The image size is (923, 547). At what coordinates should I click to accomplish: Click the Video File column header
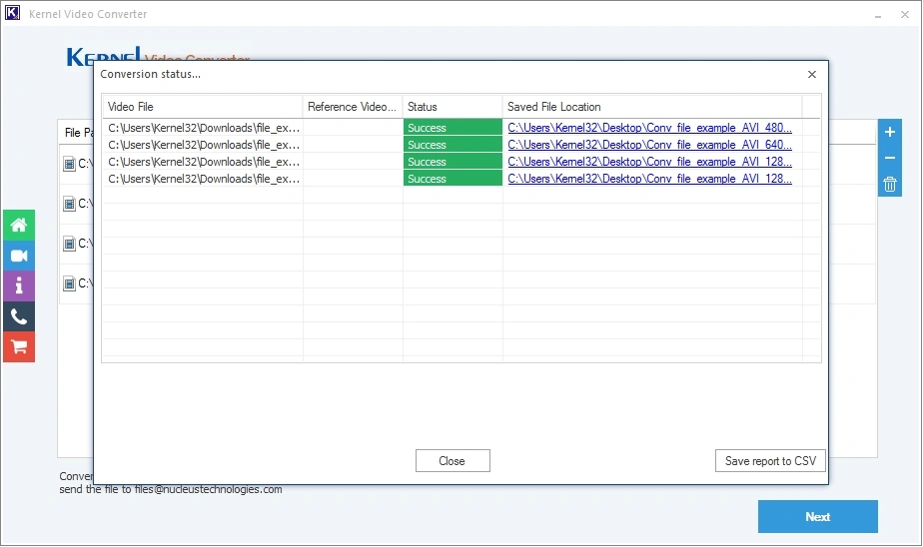coord(203,107)
